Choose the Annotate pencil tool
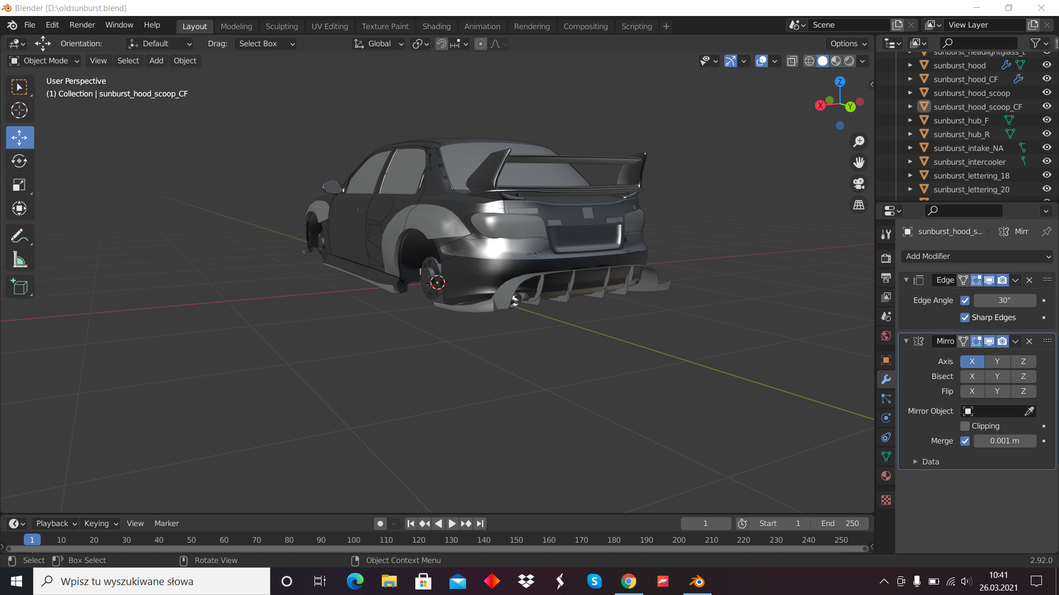This screenshot has height=595, width=1059. (20, 236)
